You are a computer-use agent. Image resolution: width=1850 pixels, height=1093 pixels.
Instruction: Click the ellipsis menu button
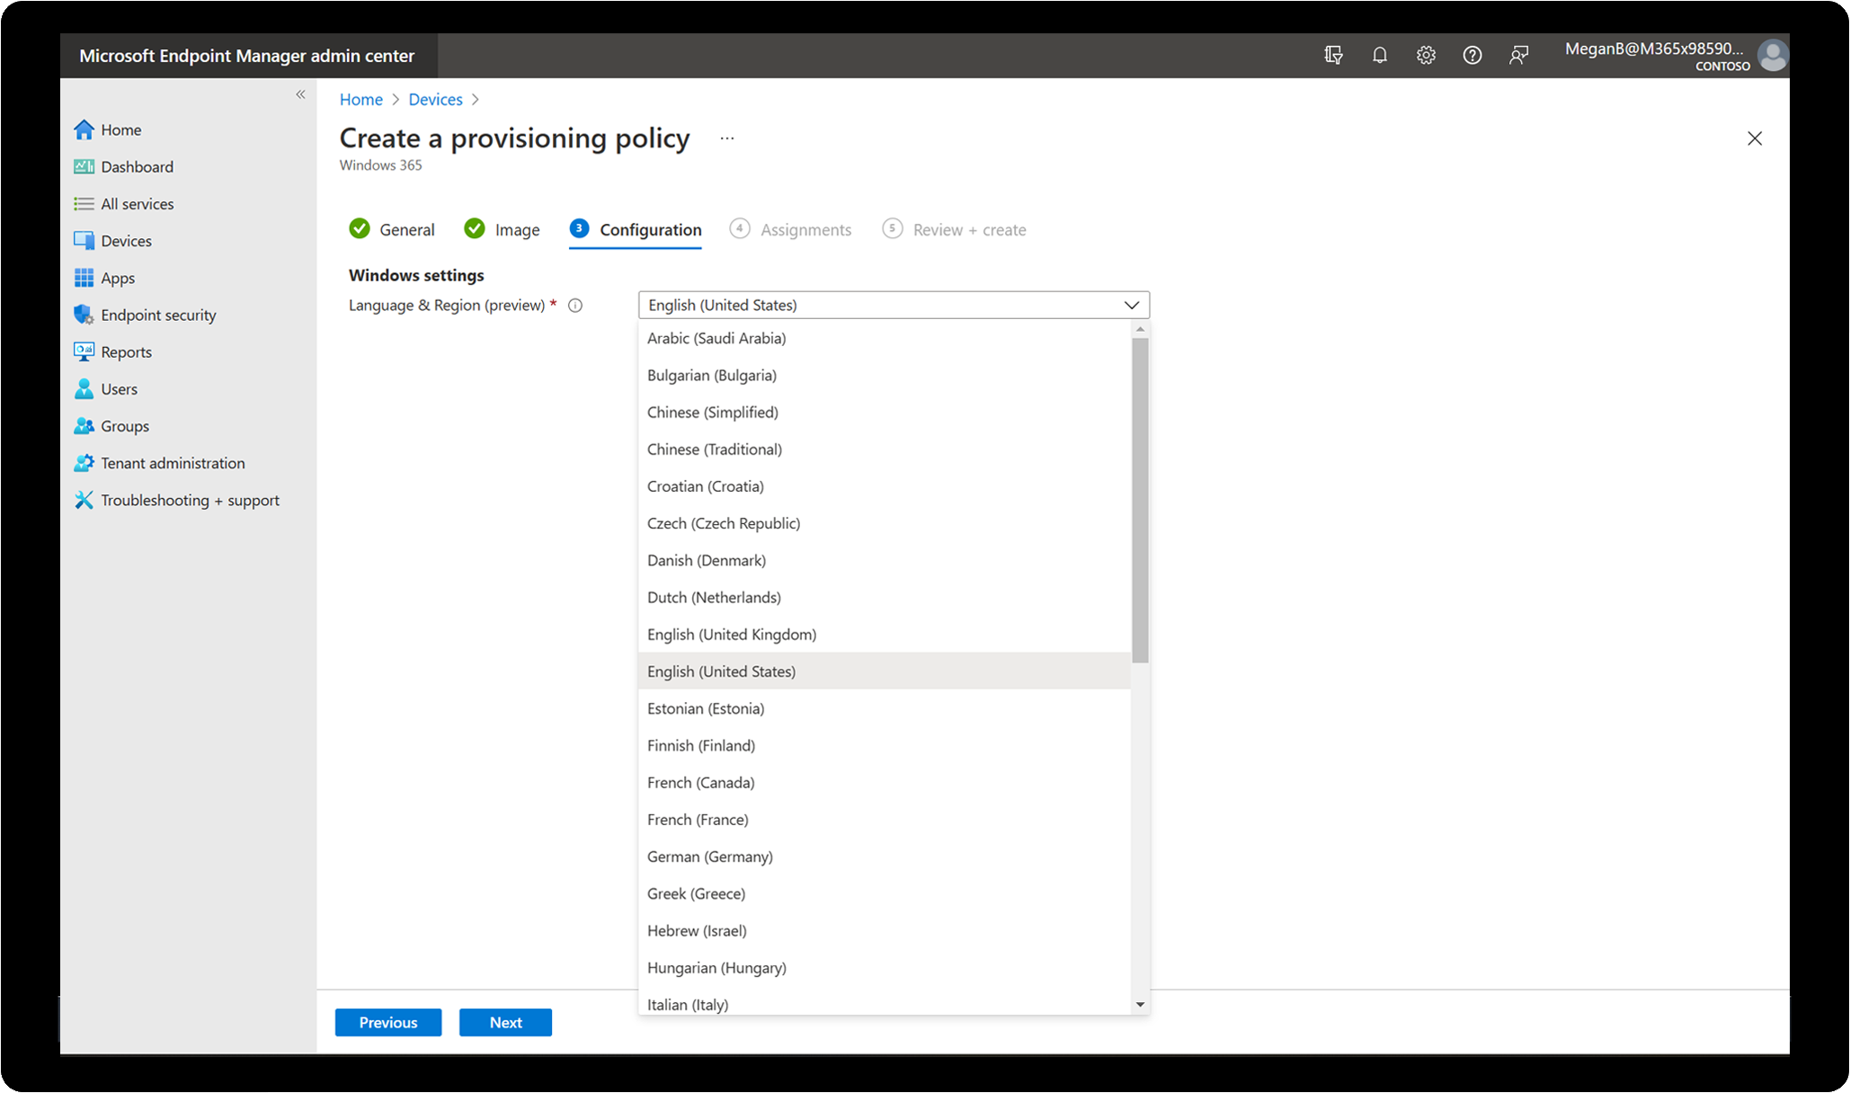[726, 139]
